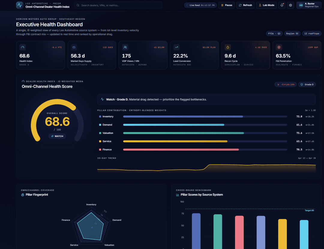Open the FY26 Q2 period filter
This screenshot has width=324, height=249.
click(274, 33)
